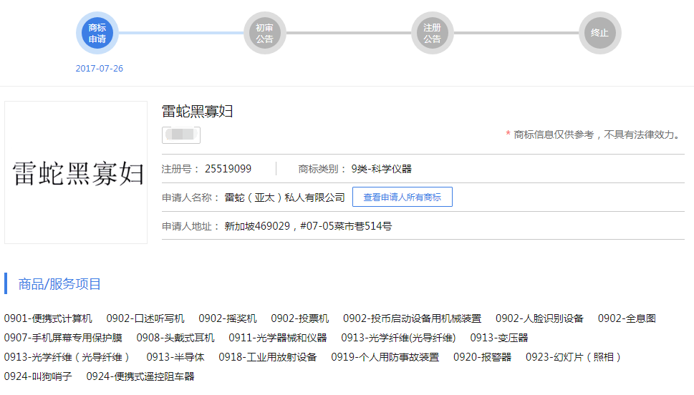Select item 0907-手机屏幕专用保护膜
Image resolution: width=694 pixels, height=395 pixels.
(63, 338)
